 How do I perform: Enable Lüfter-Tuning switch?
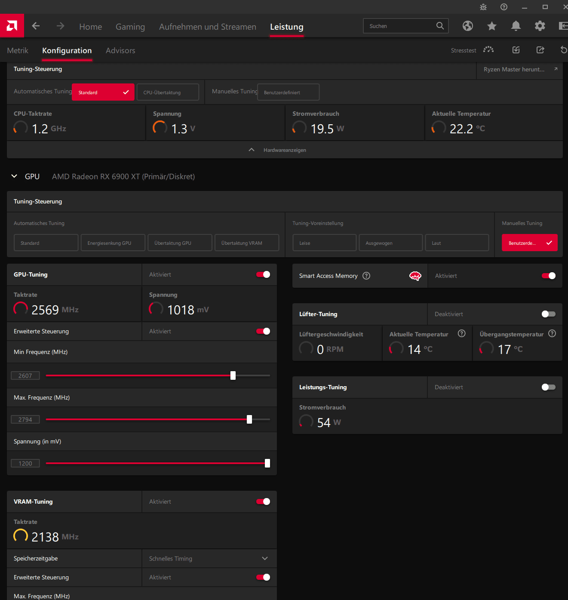[x=549, y=314]
